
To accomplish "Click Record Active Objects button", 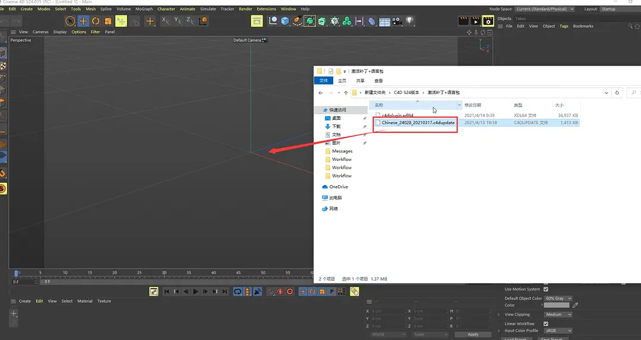I will click(x=270, y=291).
